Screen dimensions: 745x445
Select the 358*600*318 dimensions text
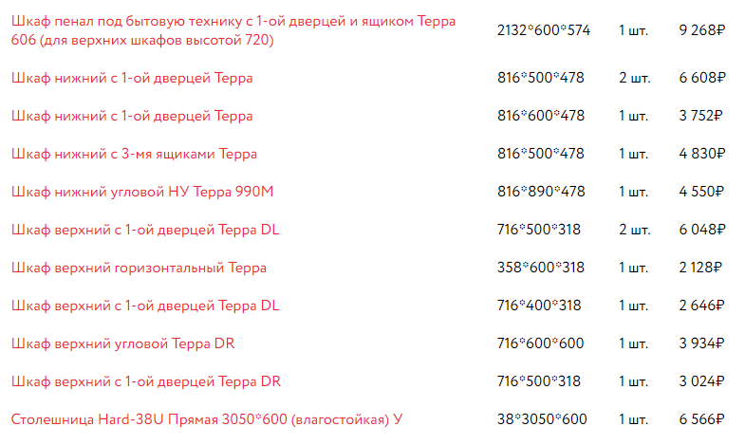(541, 268)
